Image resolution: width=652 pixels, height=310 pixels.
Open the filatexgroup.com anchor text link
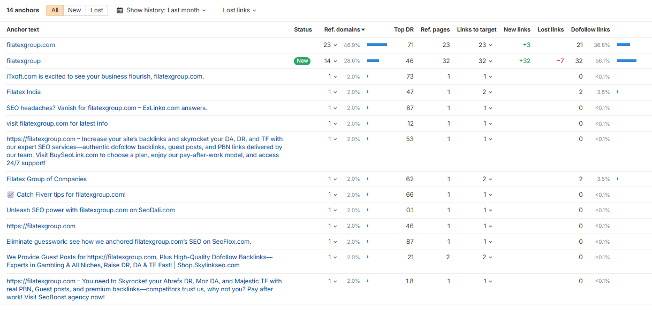[31, 45]
